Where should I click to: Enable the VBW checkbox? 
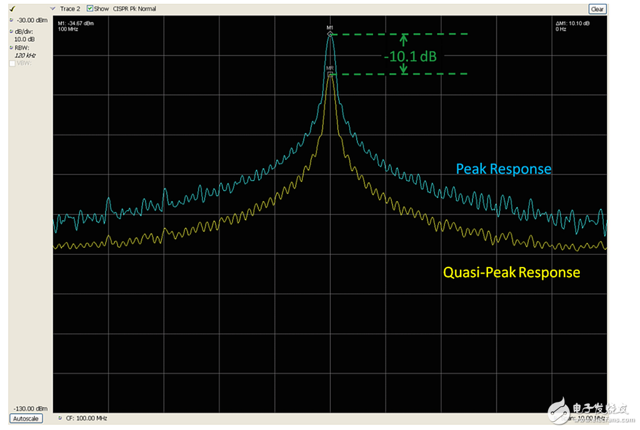(x=12, y=63)
